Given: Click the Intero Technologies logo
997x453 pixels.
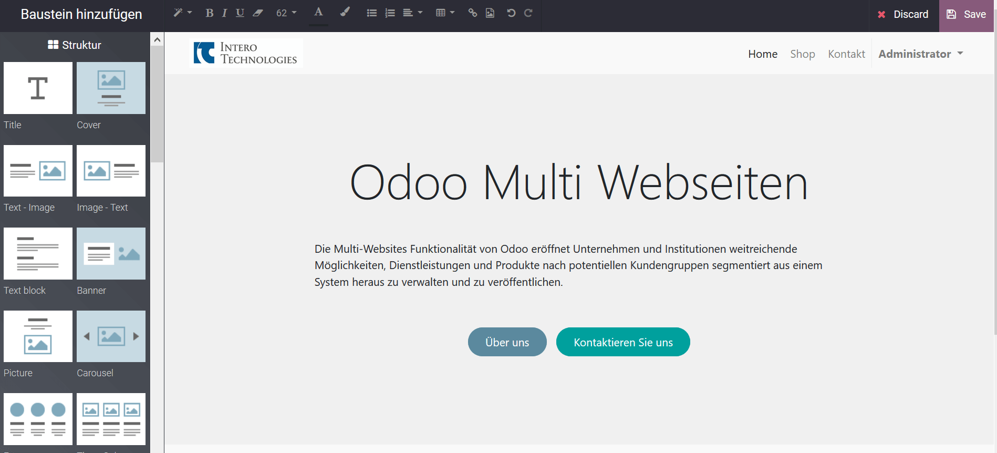Looking at the screenshot, I should [246, 53].
